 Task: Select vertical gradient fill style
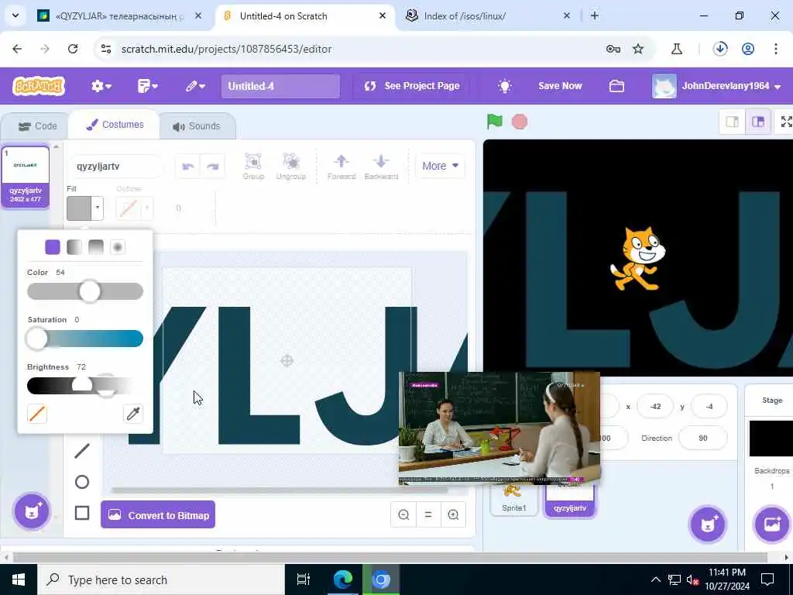(96, 247)
